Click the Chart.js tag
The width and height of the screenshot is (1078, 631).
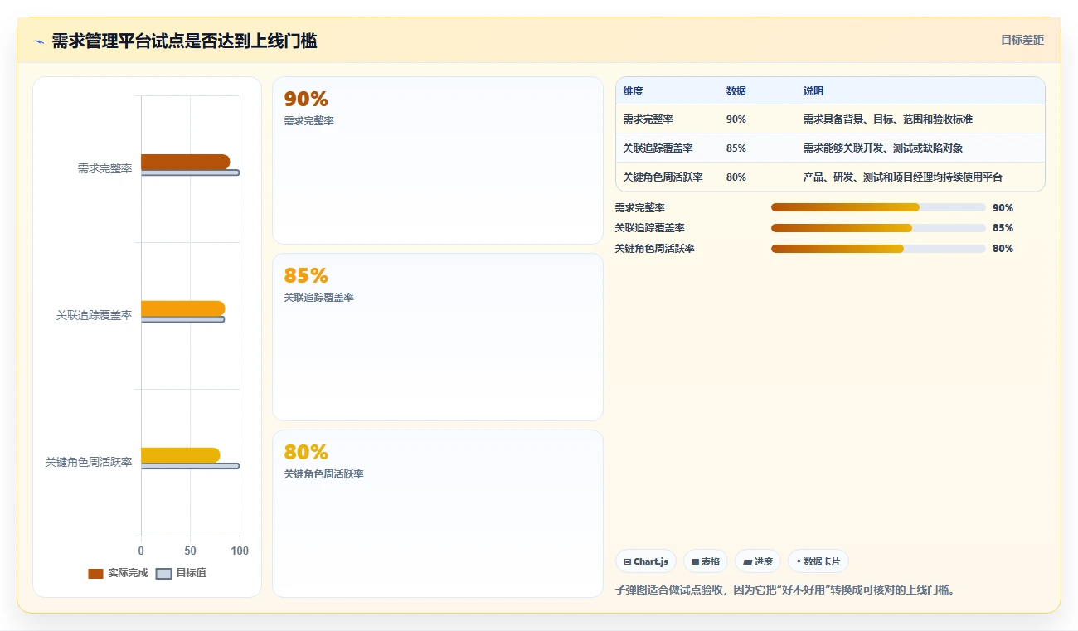point(646,561)
